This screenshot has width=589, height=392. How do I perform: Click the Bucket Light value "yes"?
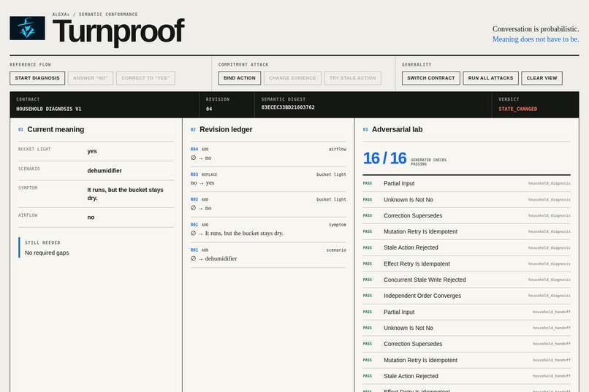(92, 151)
